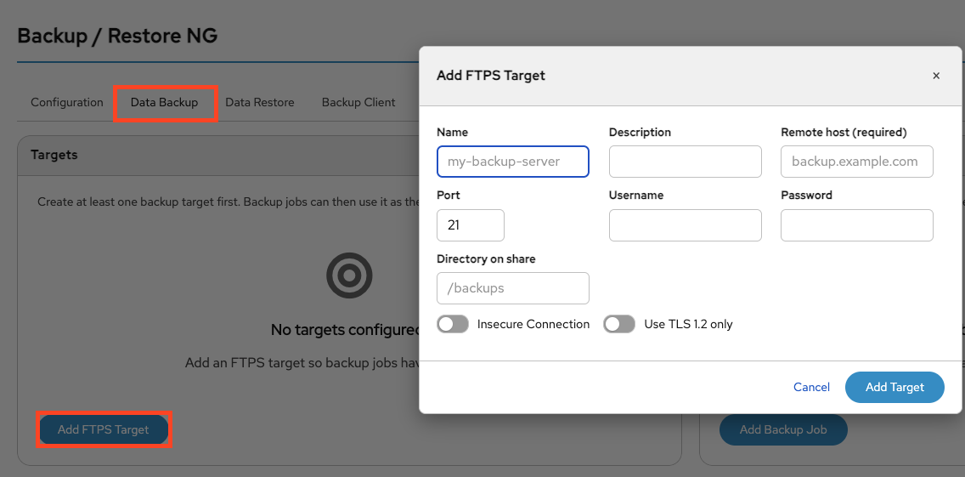Screen dimensions: 965x477
Task: Click the Directory on share field
Action: tap(513, 287)
